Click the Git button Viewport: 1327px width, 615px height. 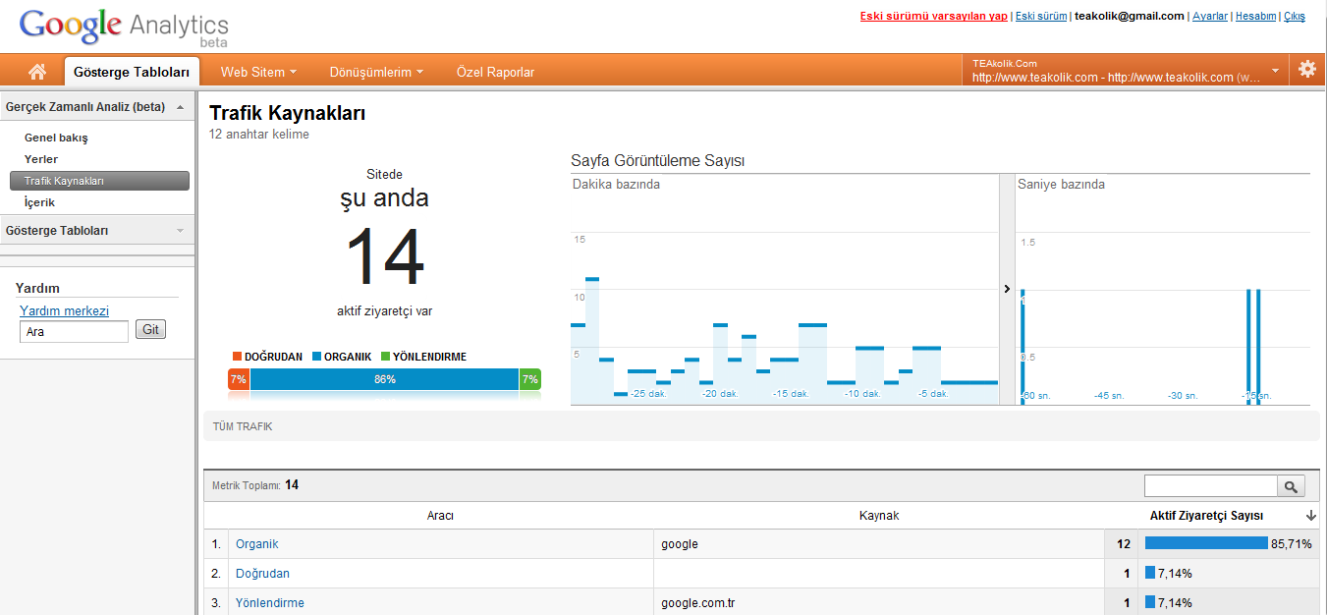150,330
